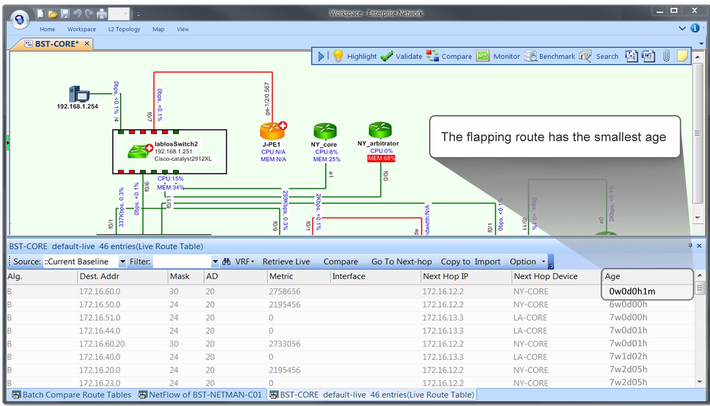
Task: Click the open folder icon
Action: [53, 14]
